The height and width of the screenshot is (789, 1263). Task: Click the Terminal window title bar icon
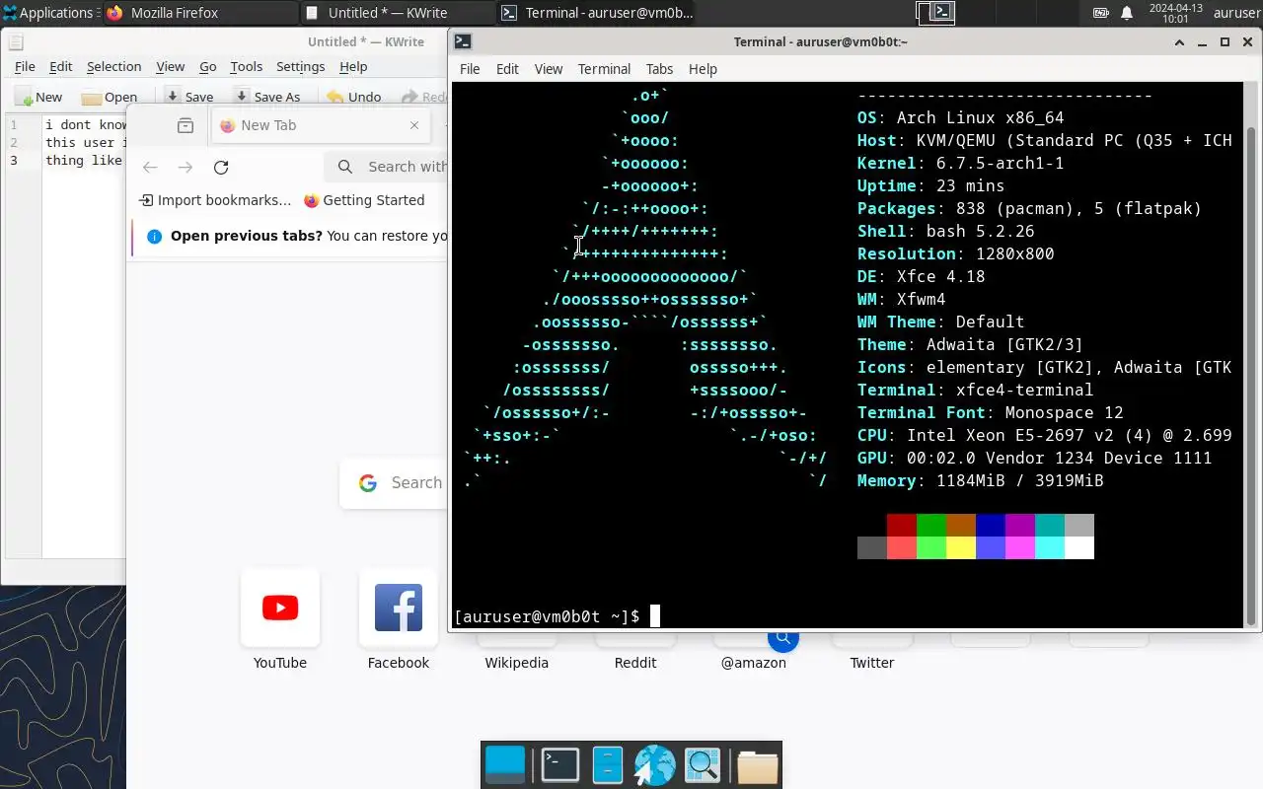point(463,41)
